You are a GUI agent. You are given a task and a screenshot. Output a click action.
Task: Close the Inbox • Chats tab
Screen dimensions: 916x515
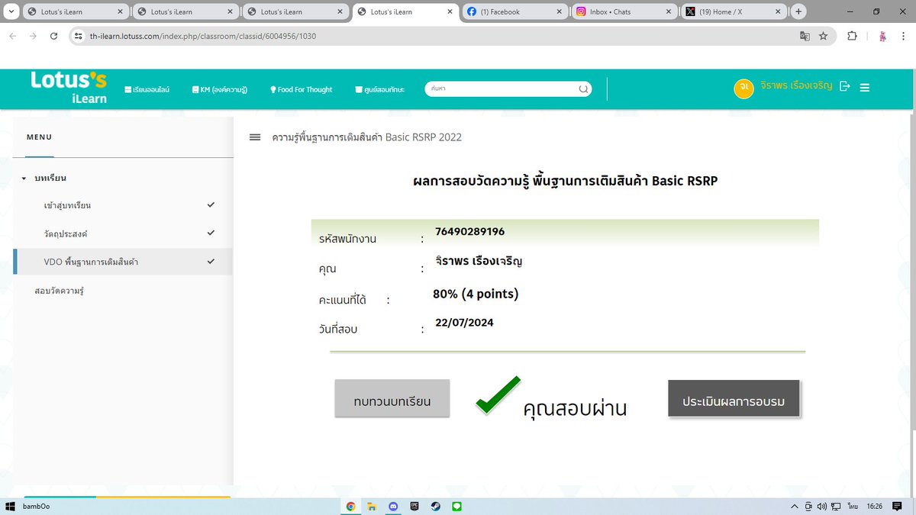point(669,12)
